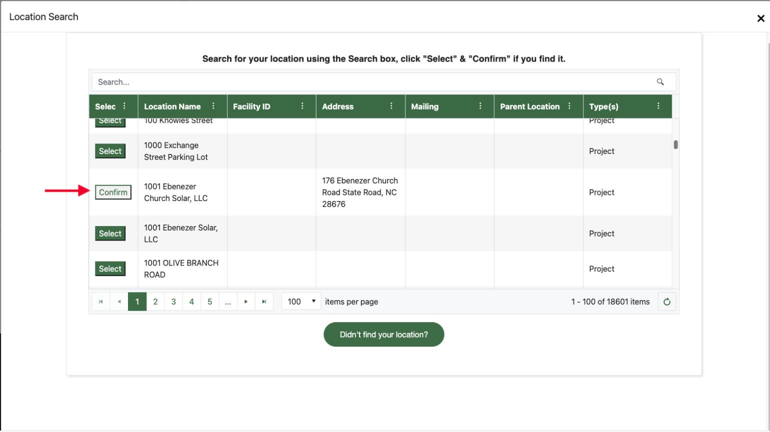The height and width of the screenshot is (432, 770).
Task: Refresh the results with the reload icon
Action: point(666,301)
